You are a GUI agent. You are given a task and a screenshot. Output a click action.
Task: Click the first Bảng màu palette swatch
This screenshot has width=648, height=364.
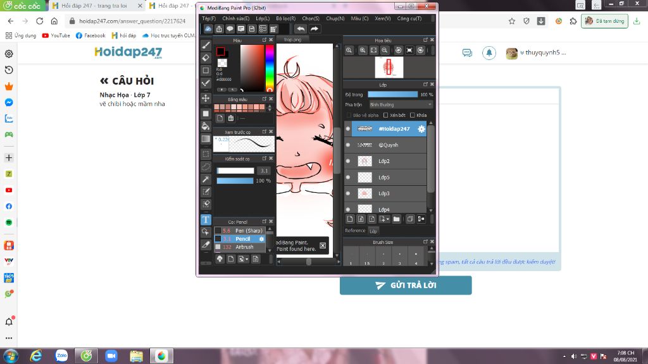tap(216, 107)
